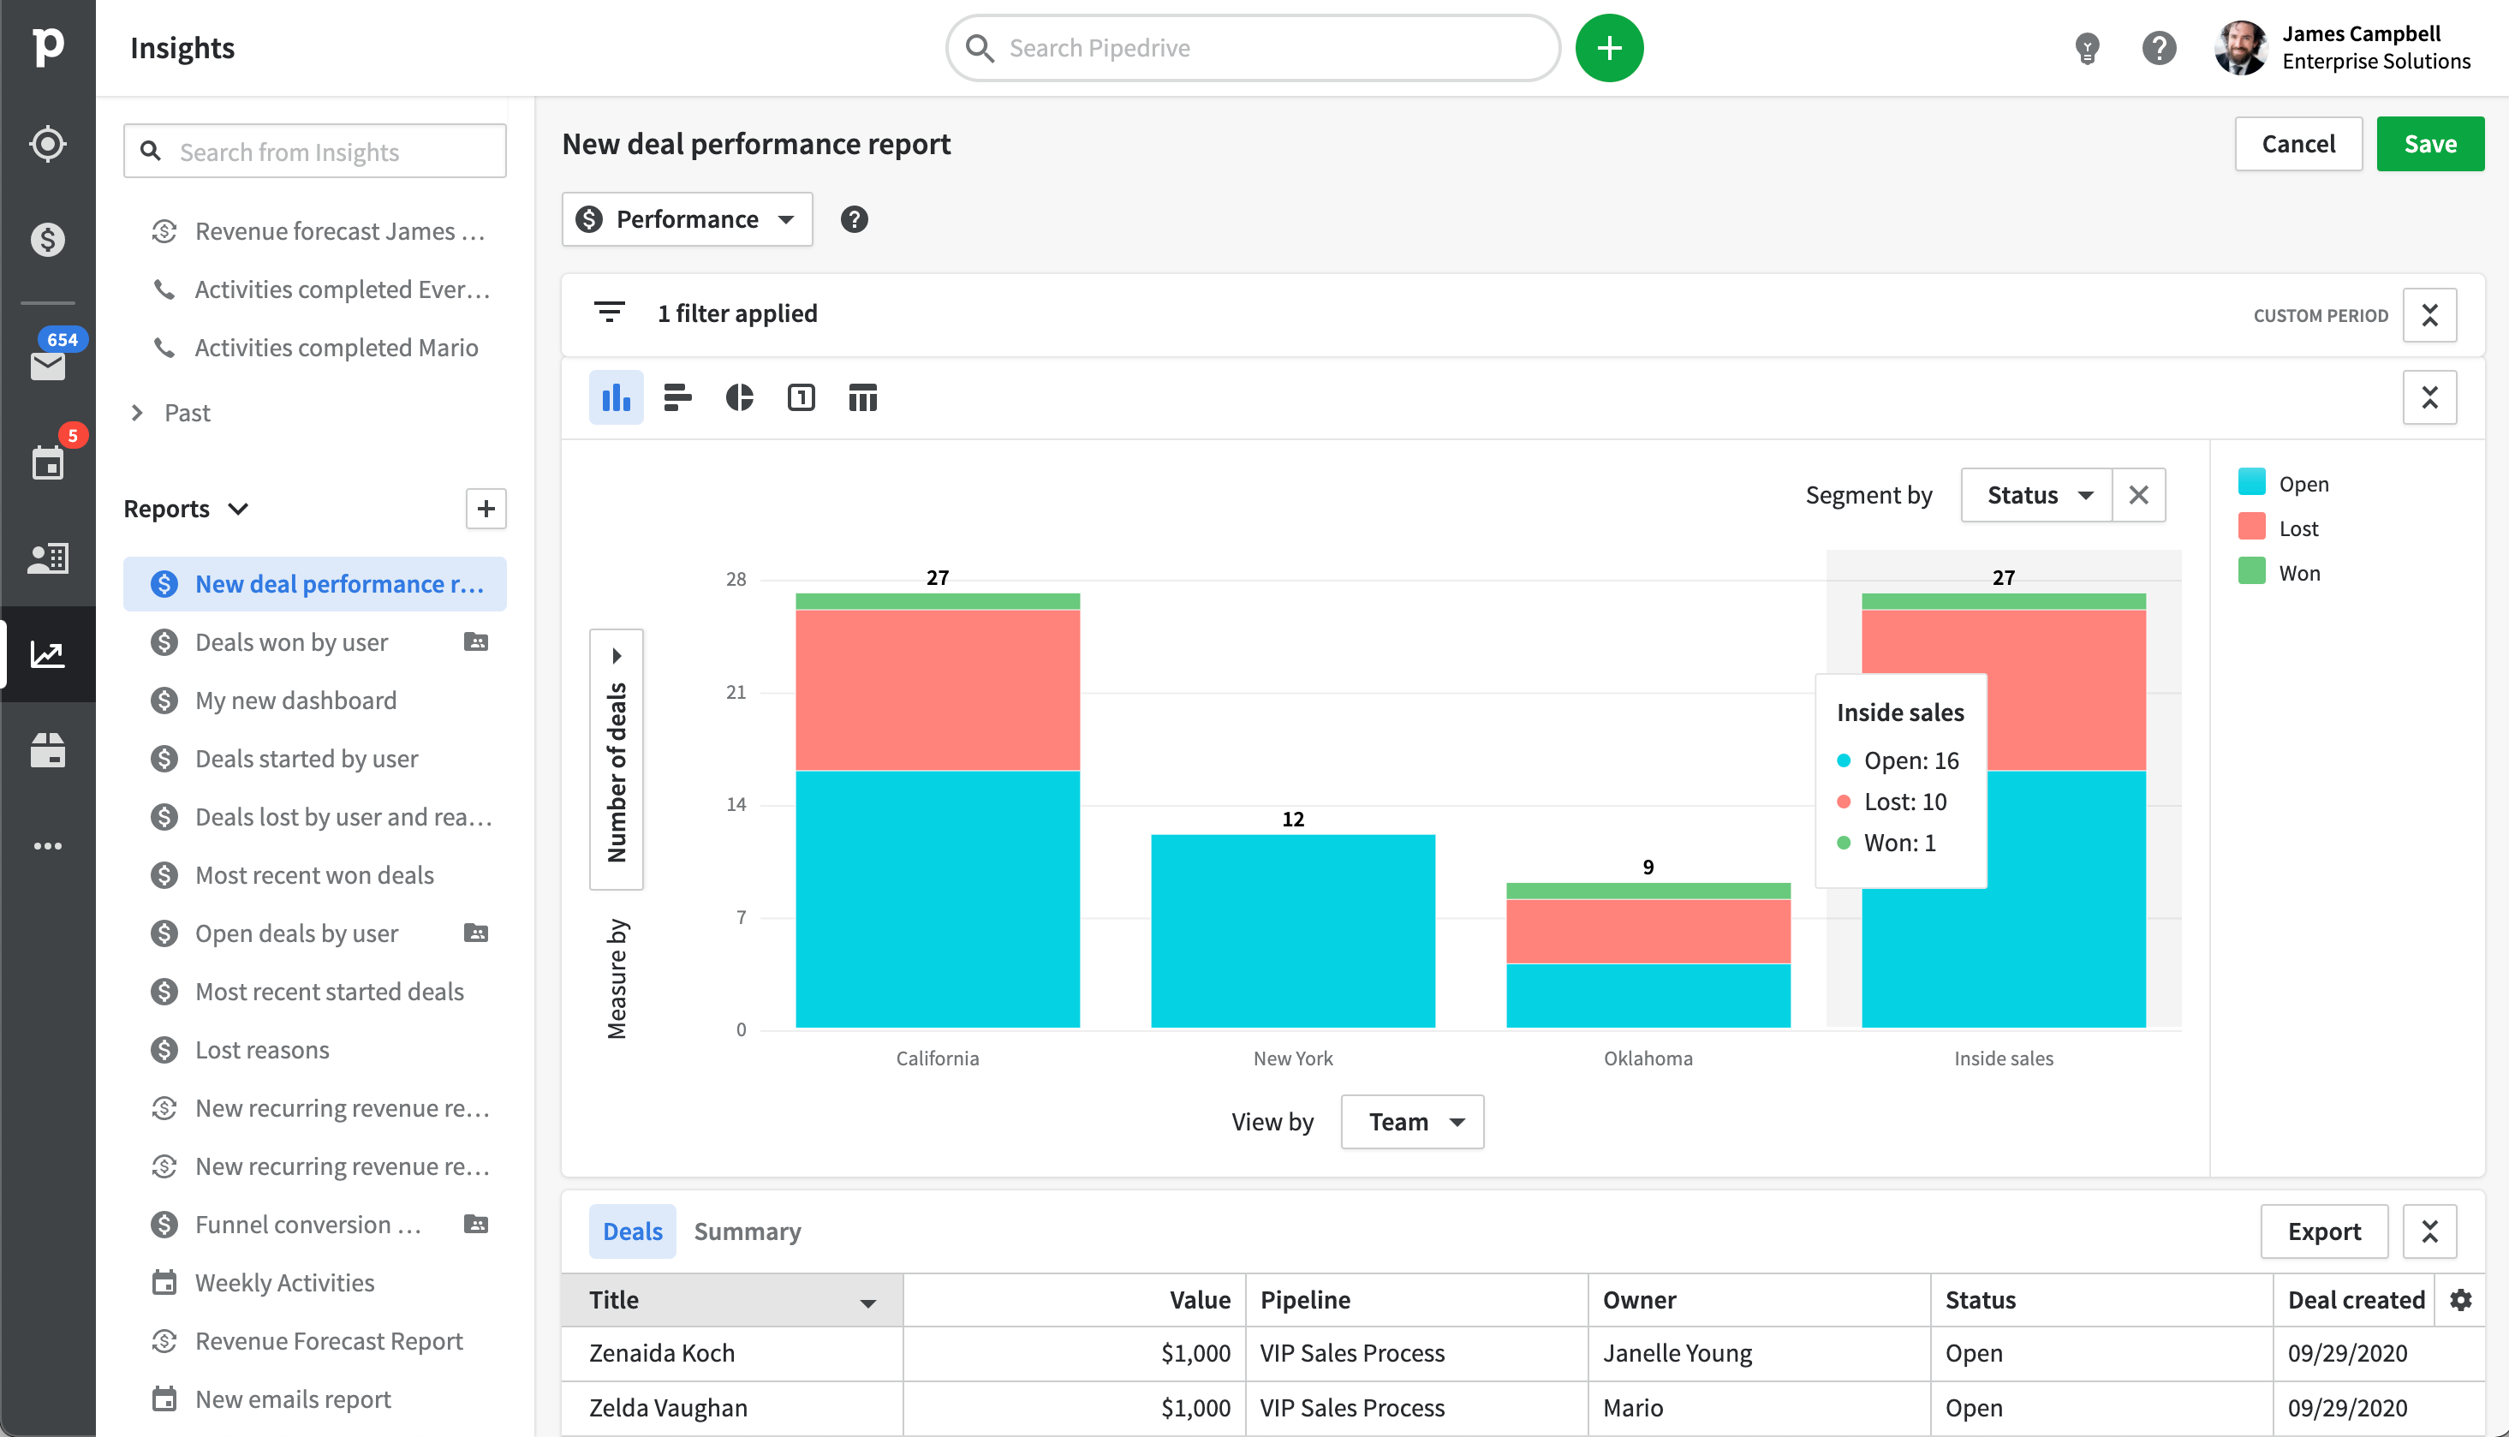
Task: Select the pie chart view icon
Action: tap(739, 397)
